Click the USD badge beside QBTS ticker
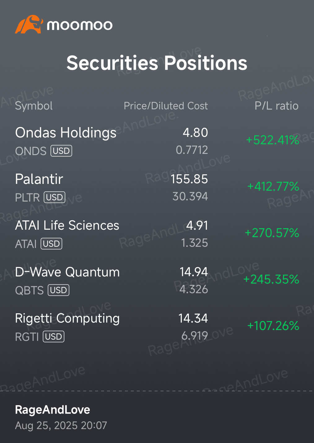Screen dimensions: 314x443 pos(59,290)
